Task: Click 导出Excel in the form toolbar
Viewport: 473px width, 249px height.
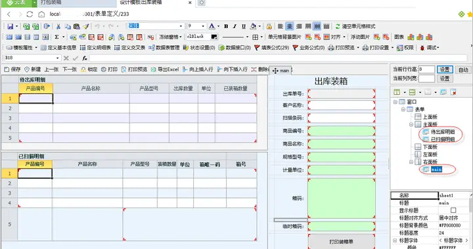Action: [165, 69]
